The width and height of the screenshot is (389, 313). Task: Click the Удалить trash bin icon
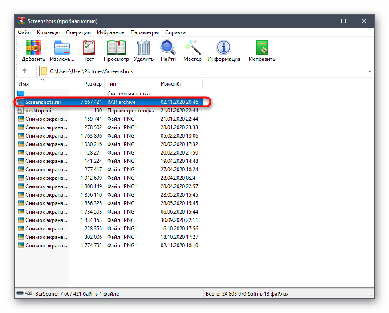pyautogui.click(x=144, y=48)
